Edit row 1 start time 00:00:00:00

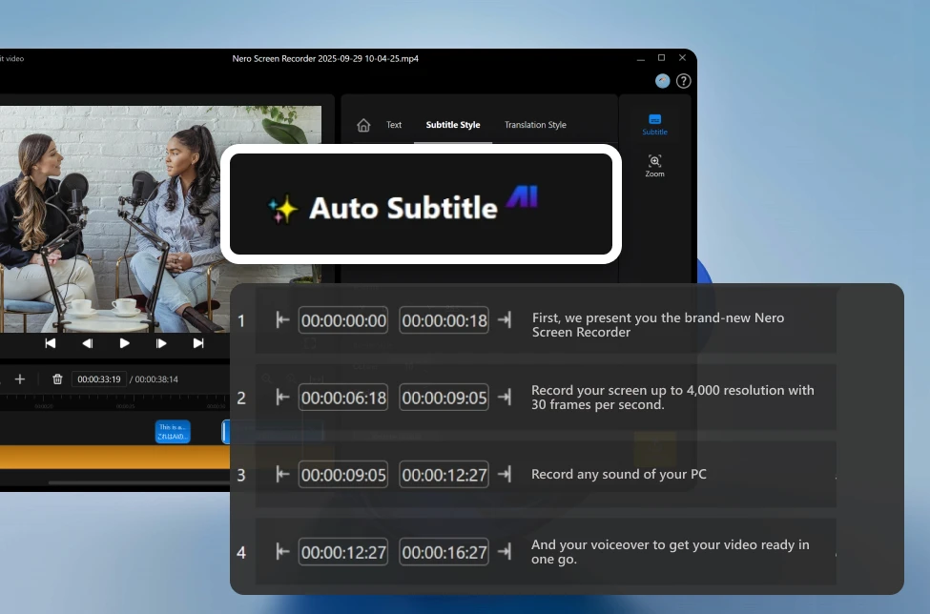[x=343, y=320]
